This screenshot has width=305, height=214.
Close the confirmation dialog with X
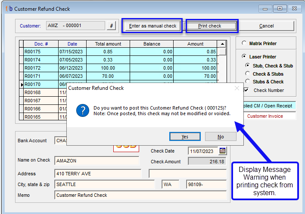tap(237, 88)
